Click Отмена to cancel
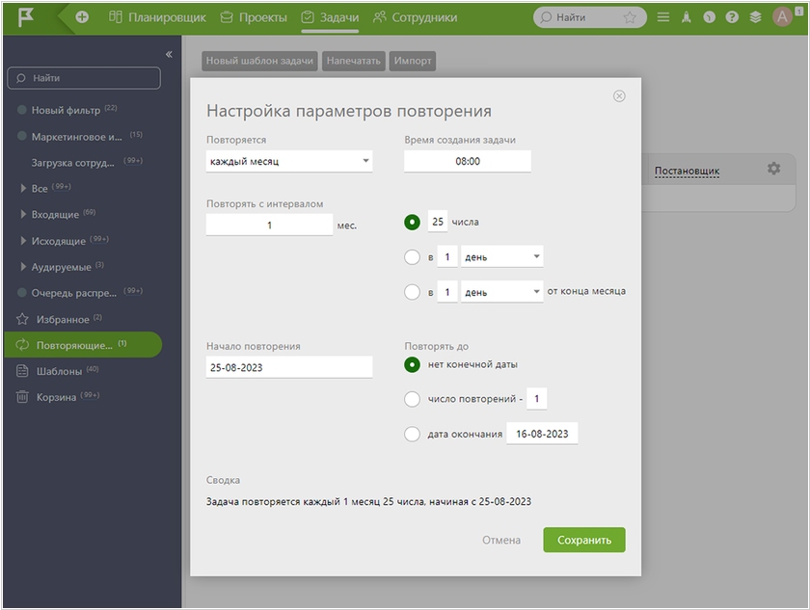 (x=501, y=540)
